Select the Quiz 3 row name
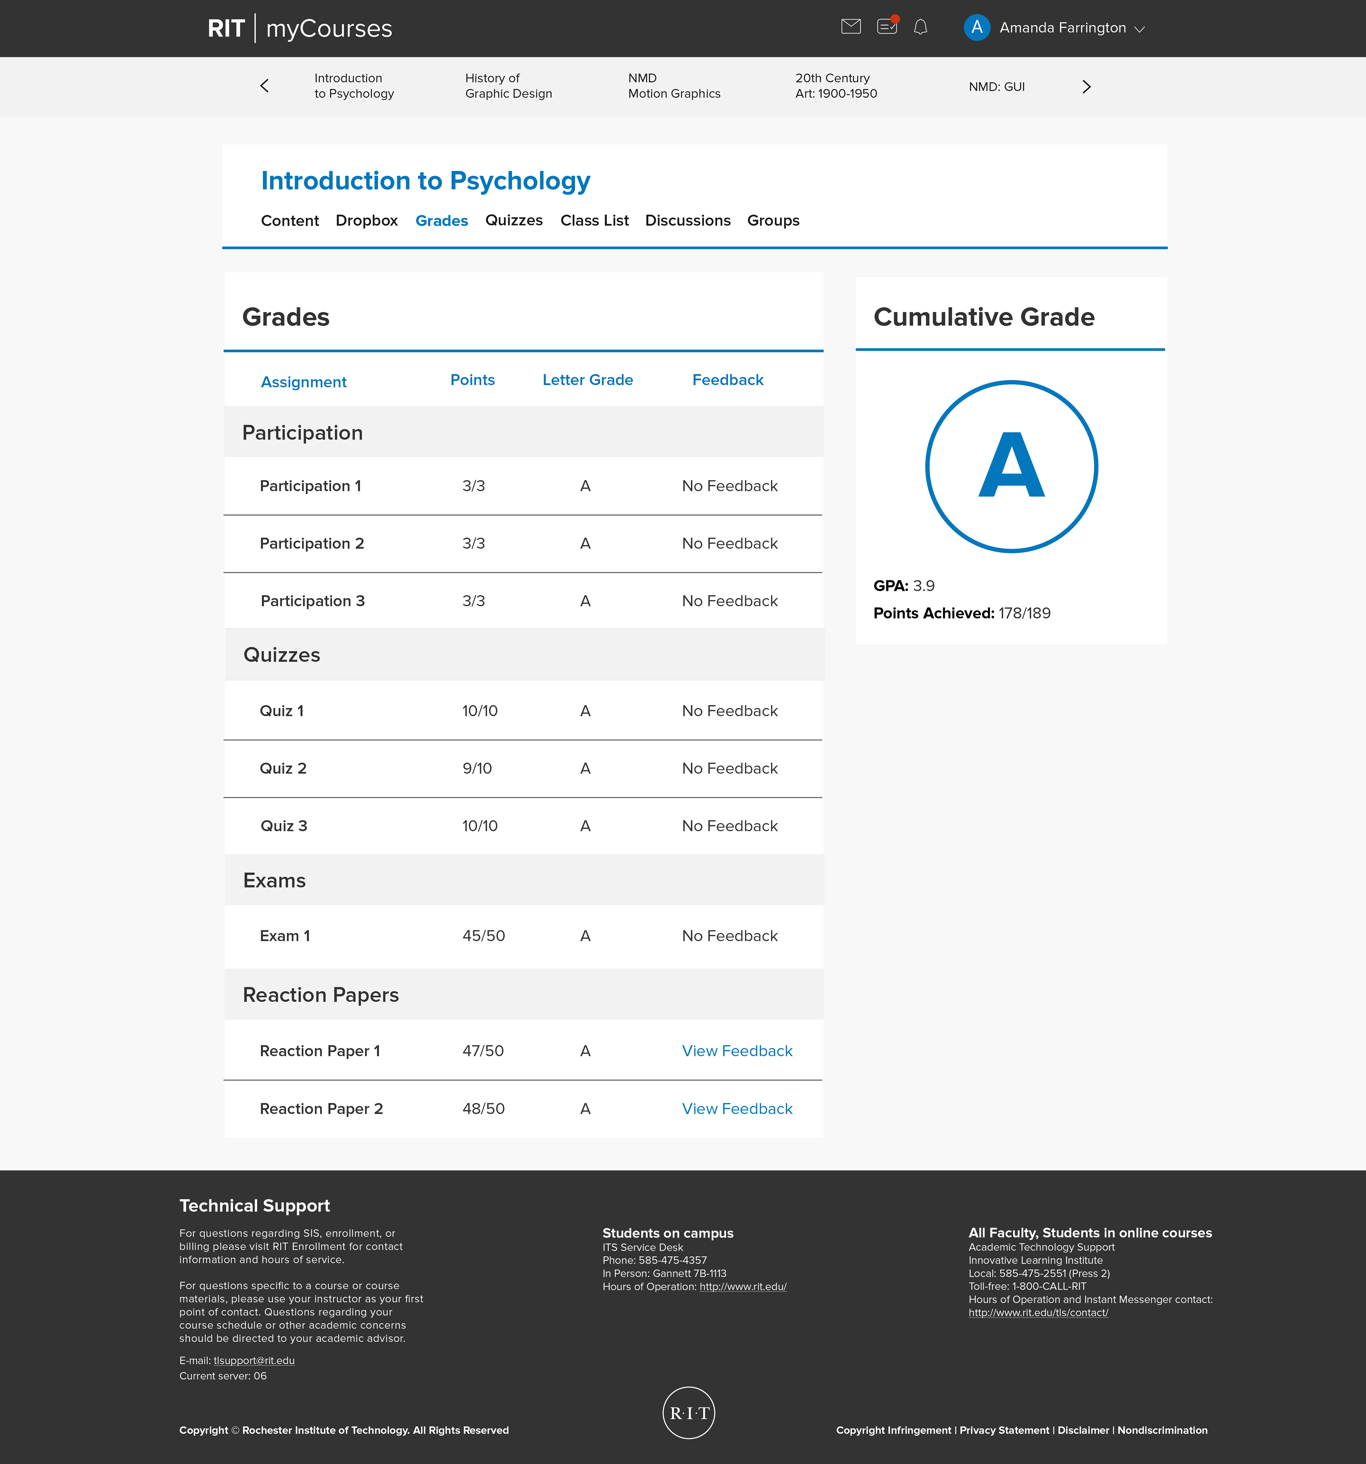The width and height of the screenshot is (1366, 1464). (x=284, y=826)
